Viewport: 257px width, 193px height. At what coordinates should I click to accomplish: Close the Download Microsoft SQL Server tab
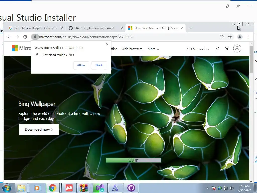182,28
